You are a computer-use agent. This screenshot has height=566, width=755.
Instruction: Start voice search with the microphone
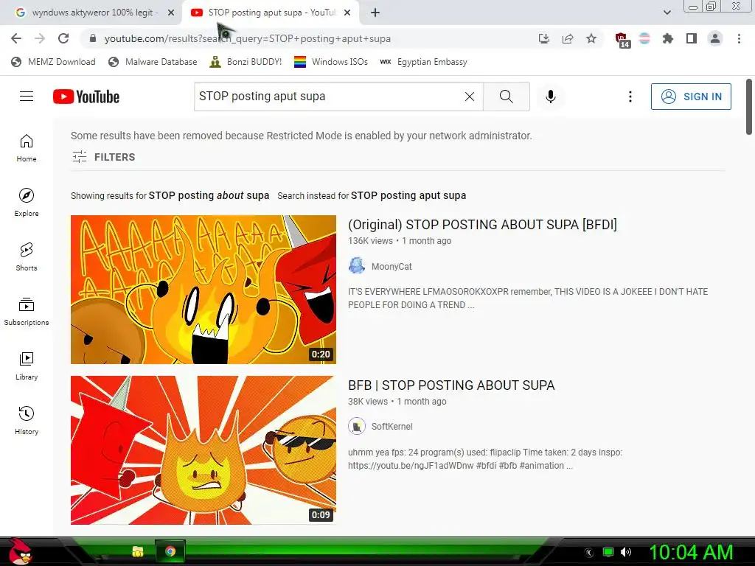550,97
